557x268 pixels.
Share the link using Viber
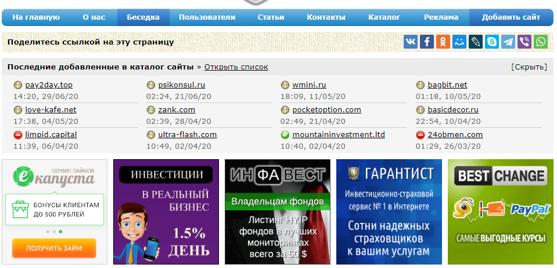tap(524, 42)
